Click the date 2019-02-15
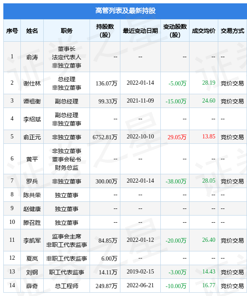This screenshot has width=247, height=296. [x=140, y=272]
